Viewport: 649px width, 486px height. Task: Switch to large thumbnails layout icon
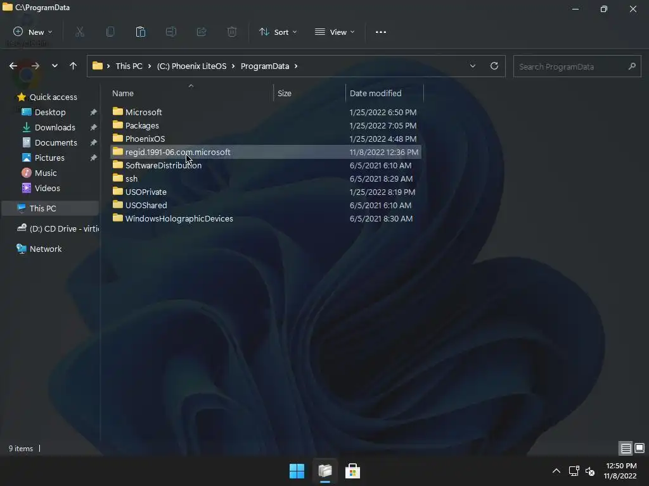[x=639, y=448]
